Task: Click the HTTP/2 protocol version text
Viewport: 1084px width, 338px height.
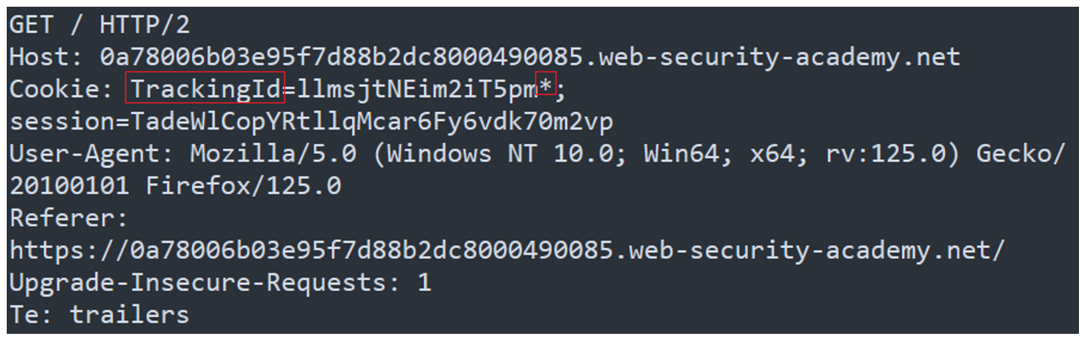Action: coord(145,24)
